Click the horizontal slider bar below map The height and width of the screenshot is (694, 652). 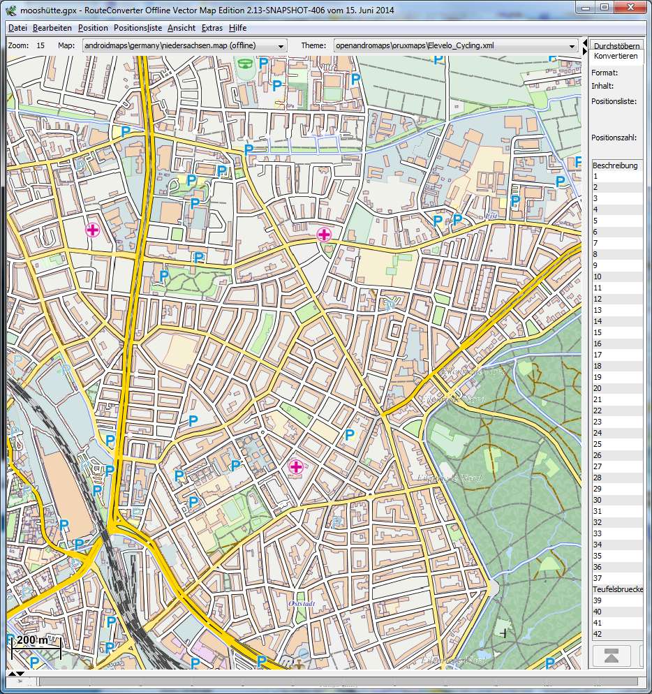pyautogui.click(x=337, y=681)
